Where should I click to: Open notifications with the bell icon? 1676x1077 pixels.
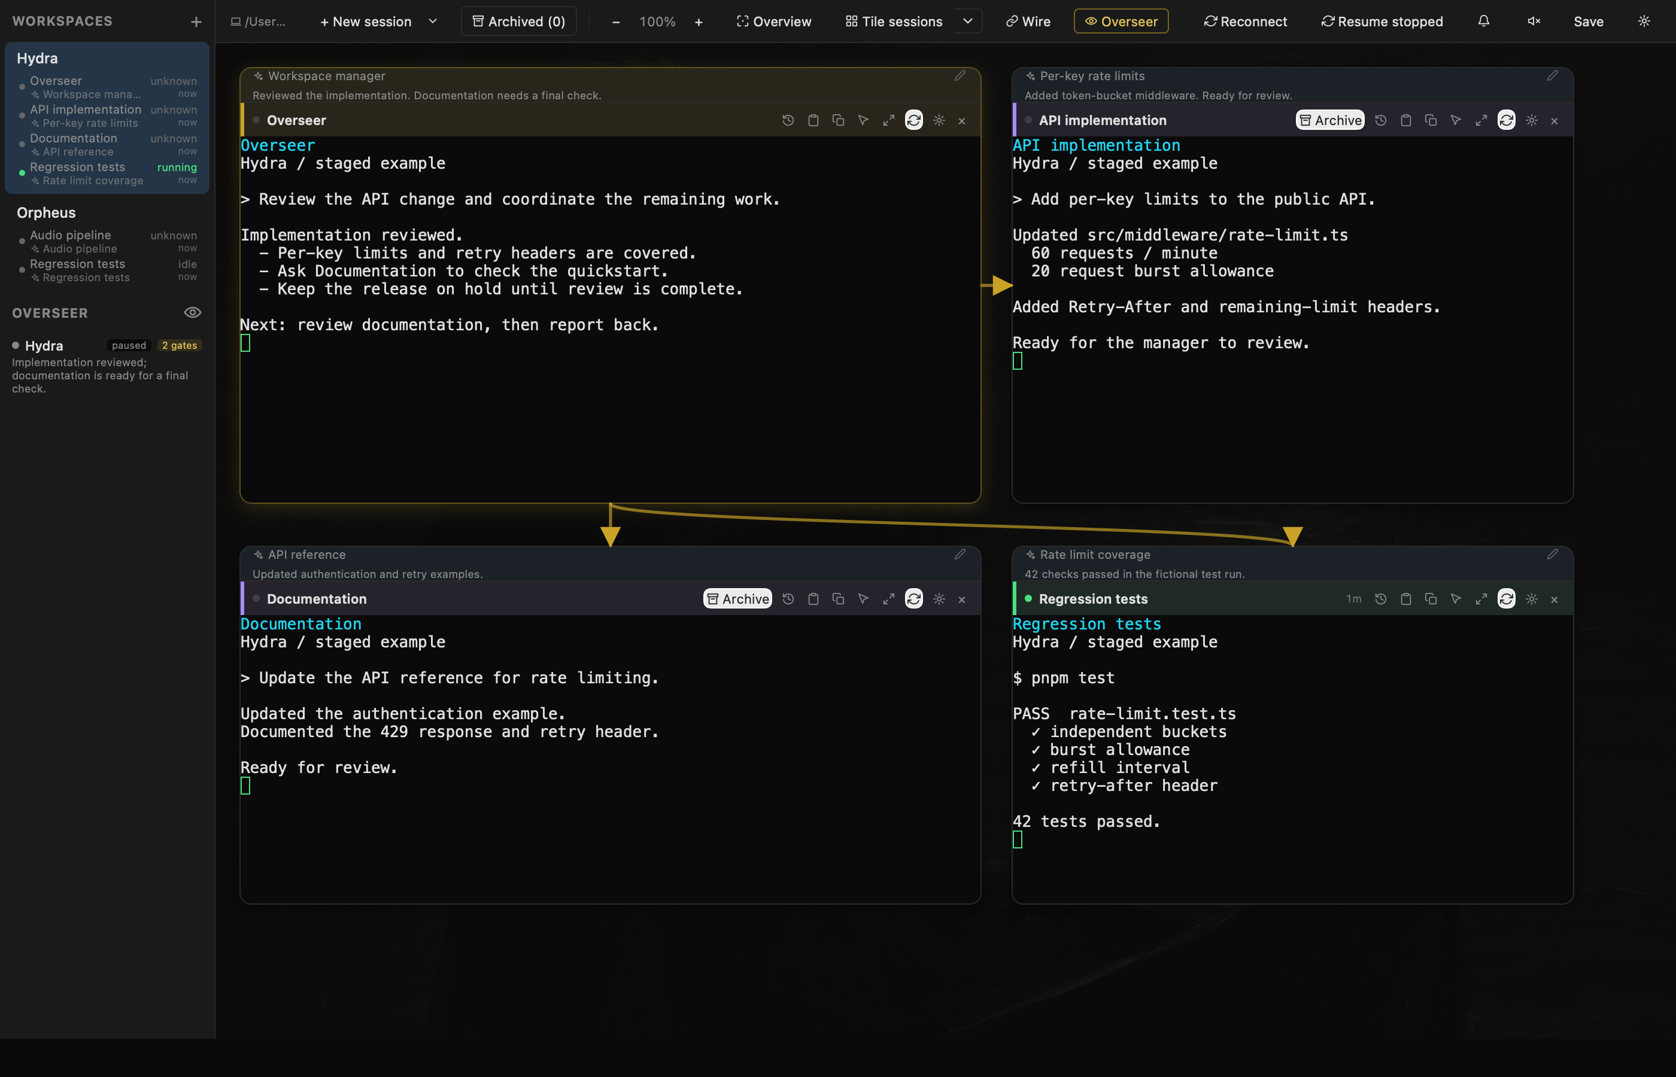pyautogui.click(x=1483, y=21)
